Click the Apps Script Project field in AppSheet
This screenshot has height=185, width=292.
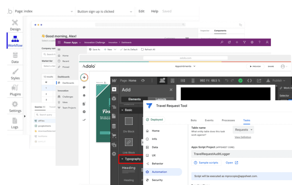242,154
